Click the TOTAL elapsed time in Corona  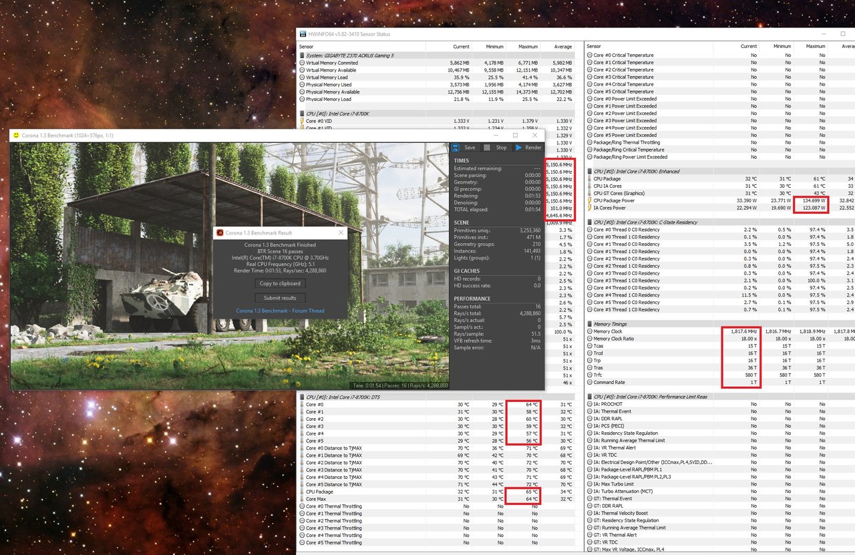pyautogui.click(x=497, y=210)
